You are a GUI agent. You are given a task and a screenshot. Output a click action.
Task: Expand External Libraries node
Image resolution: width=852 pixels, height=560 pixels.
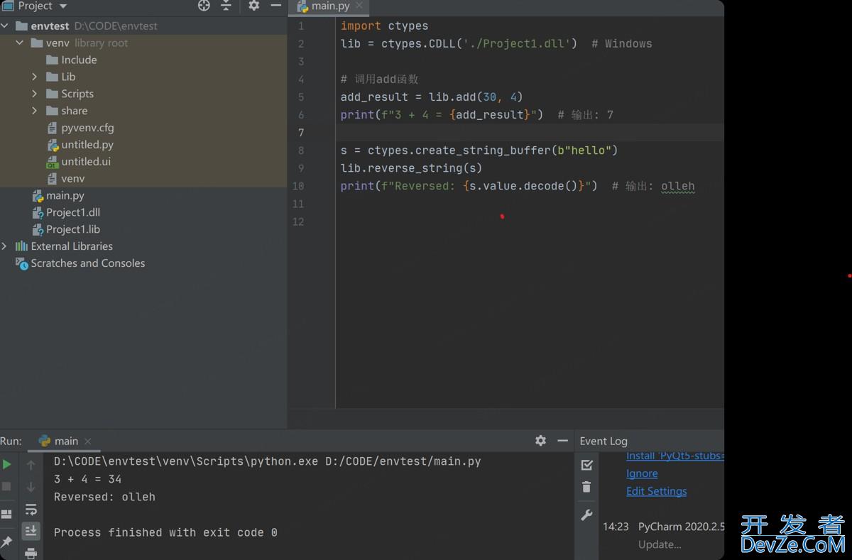[x=5, y=246]
